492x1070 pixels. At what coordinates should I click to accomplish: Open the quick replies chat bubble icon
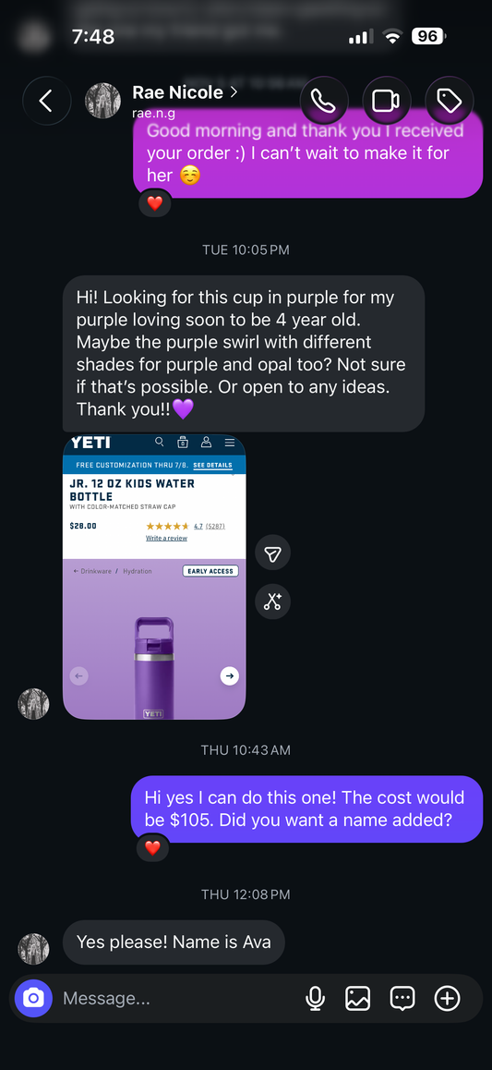coord(402,998)
